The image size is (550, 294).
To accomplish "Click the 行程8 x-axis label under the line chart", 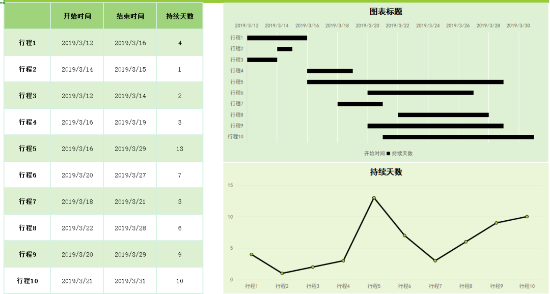I will (x=466, y=286).
